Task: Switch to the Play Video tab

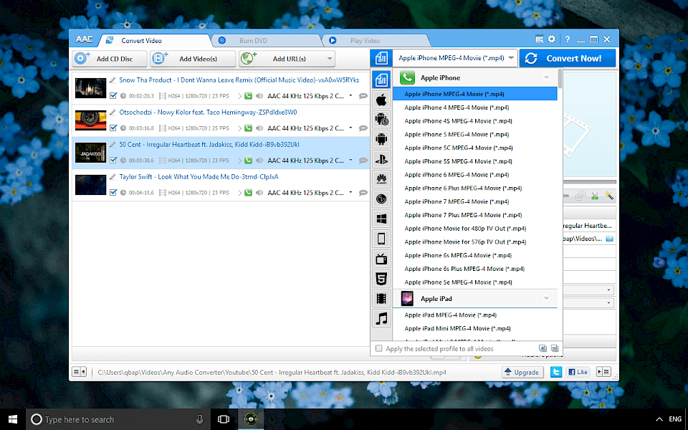Action: 376,40
